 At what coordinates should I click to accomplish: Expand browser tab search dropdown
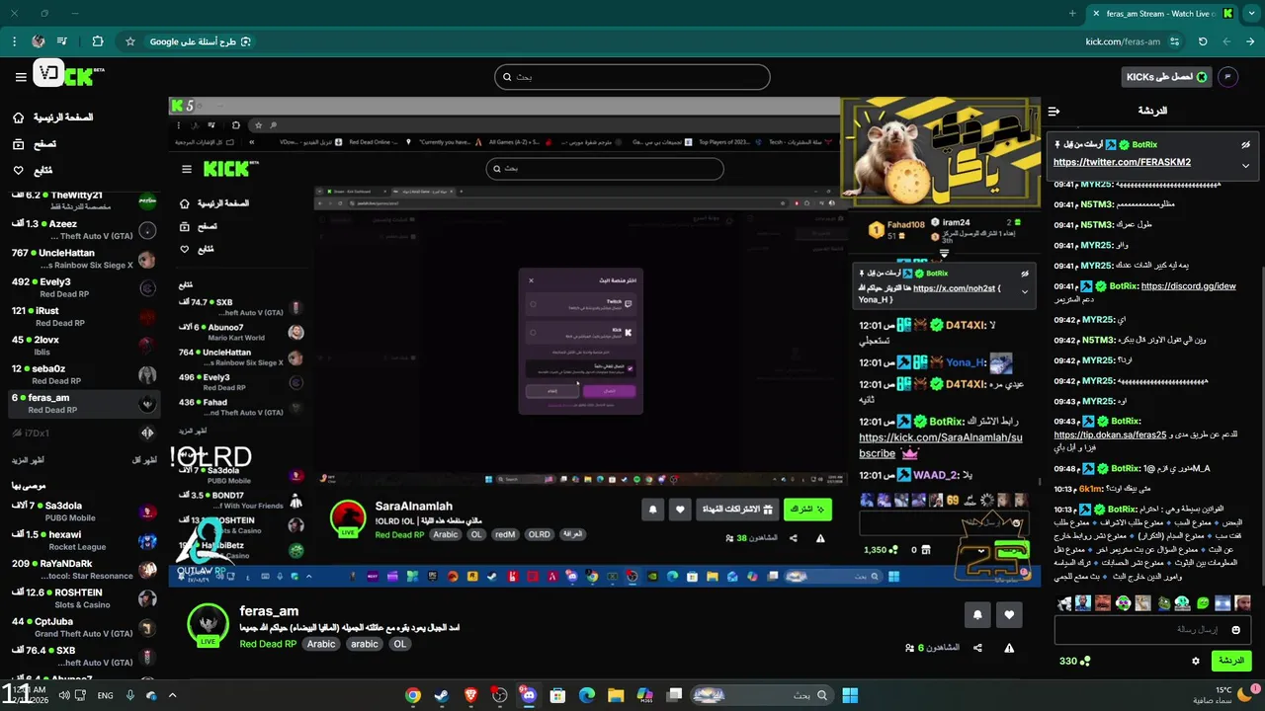click(x=1250, y=14)
